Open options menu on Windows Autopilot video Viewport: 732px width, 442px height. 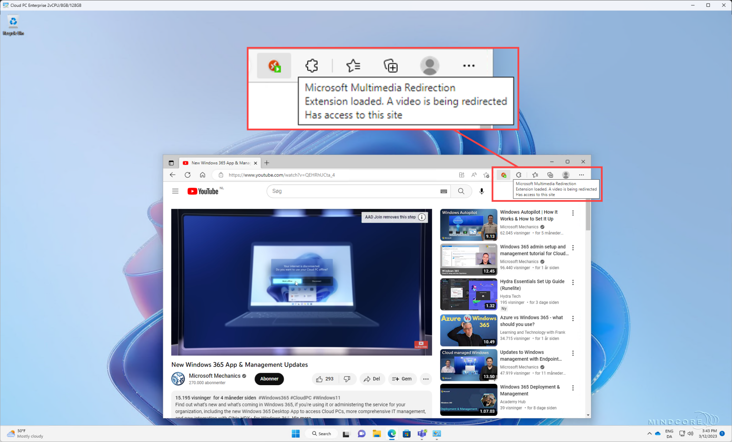pos(573,213)
